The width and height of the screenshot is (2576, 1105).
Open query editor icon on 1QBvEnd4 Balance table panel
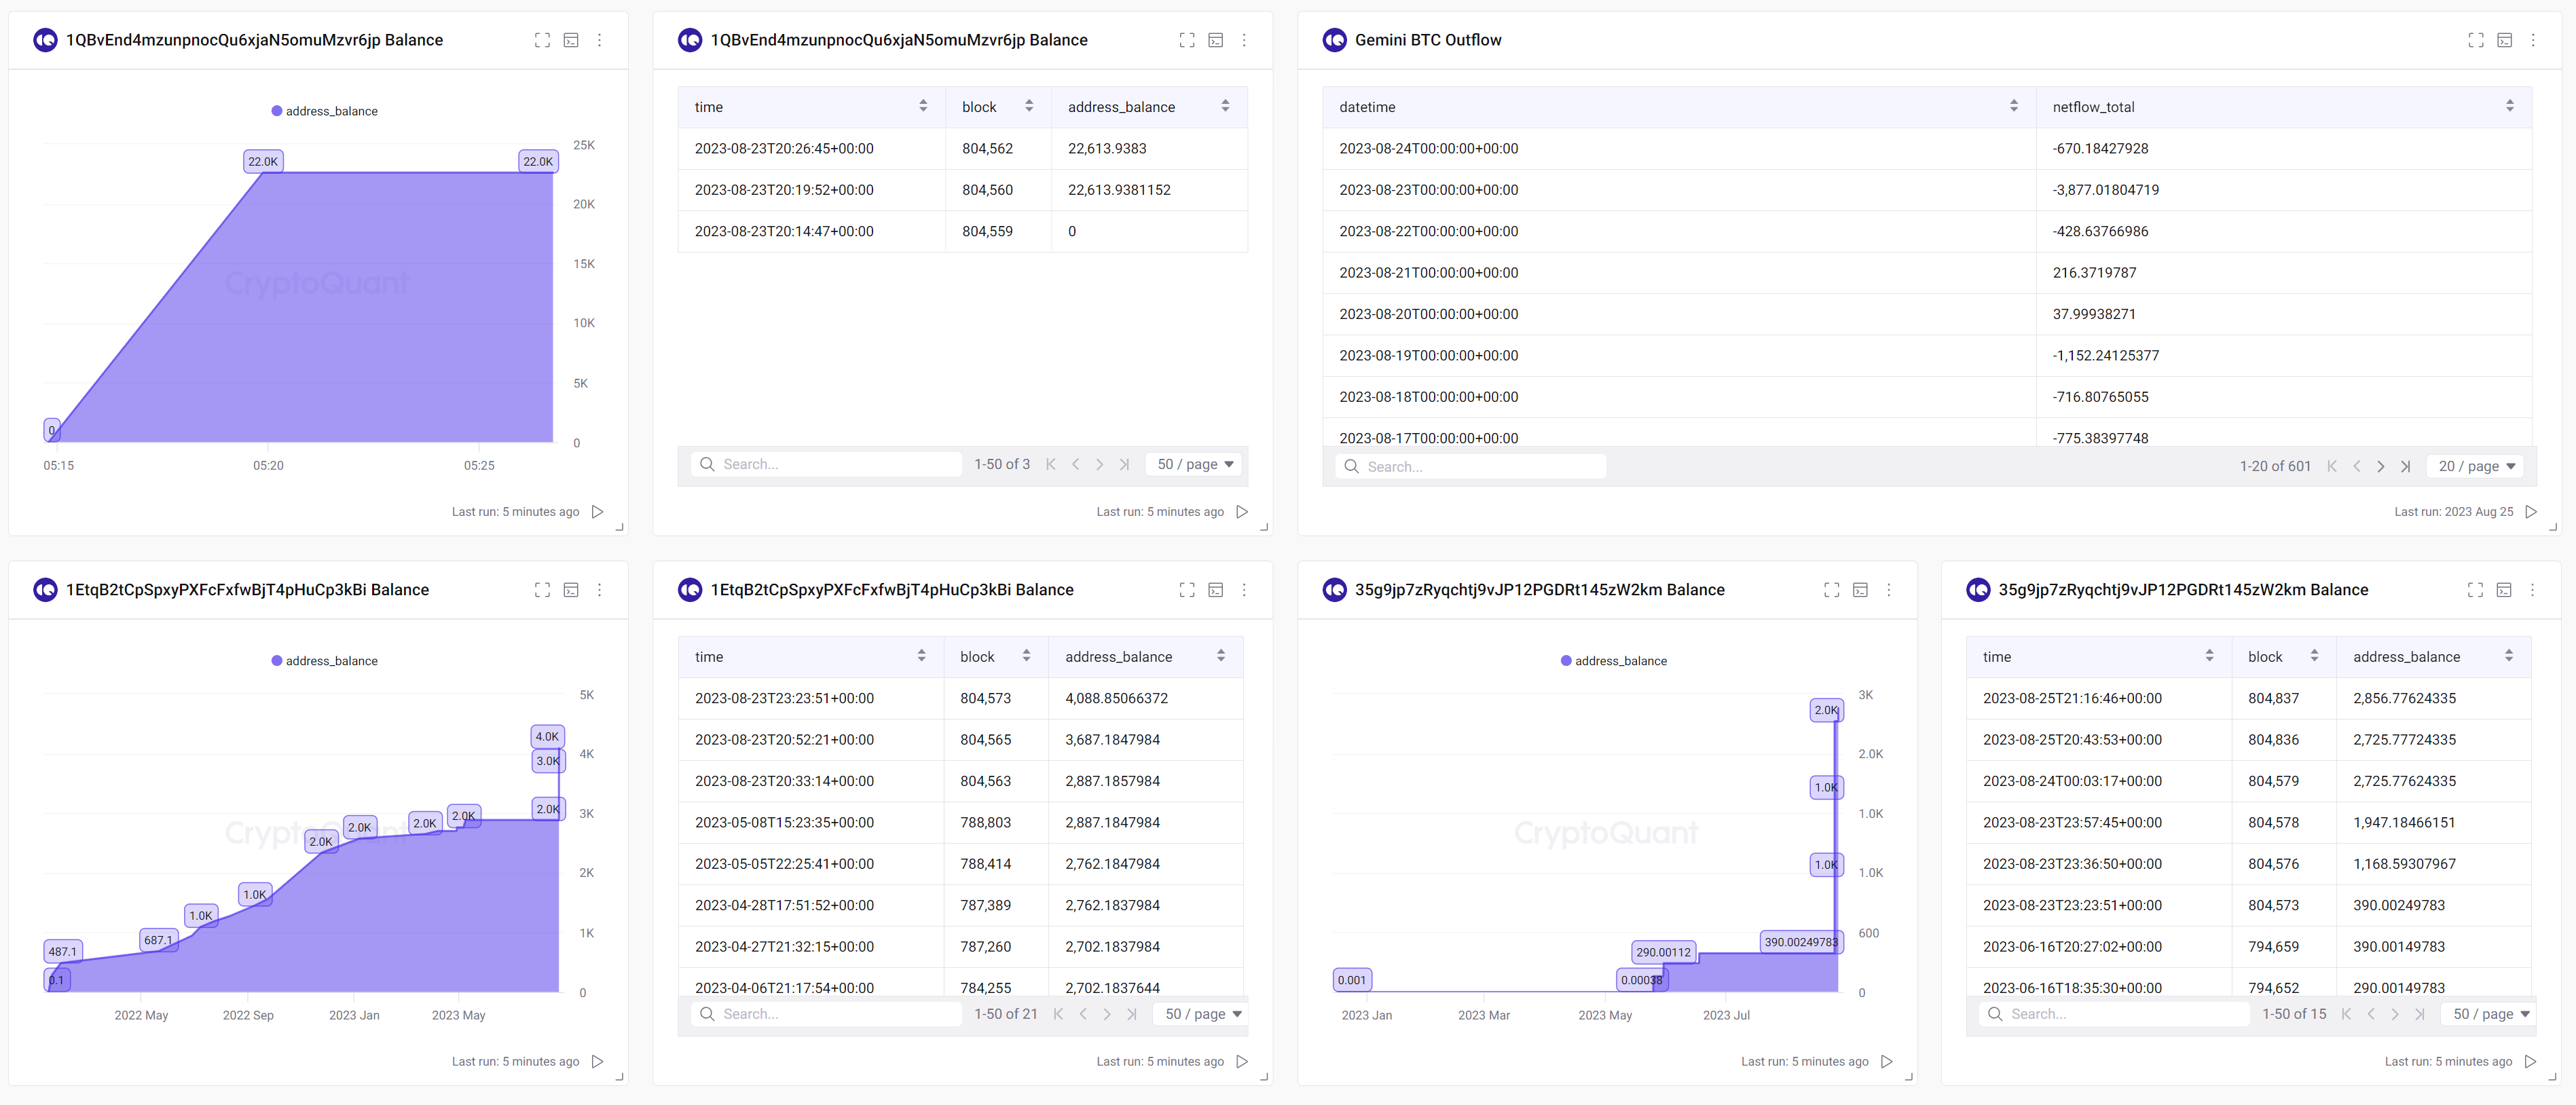pos(1216,40)
